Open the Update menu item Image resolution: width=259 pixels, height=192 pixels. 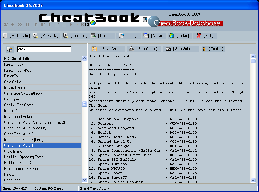click(x=106, y=36)
